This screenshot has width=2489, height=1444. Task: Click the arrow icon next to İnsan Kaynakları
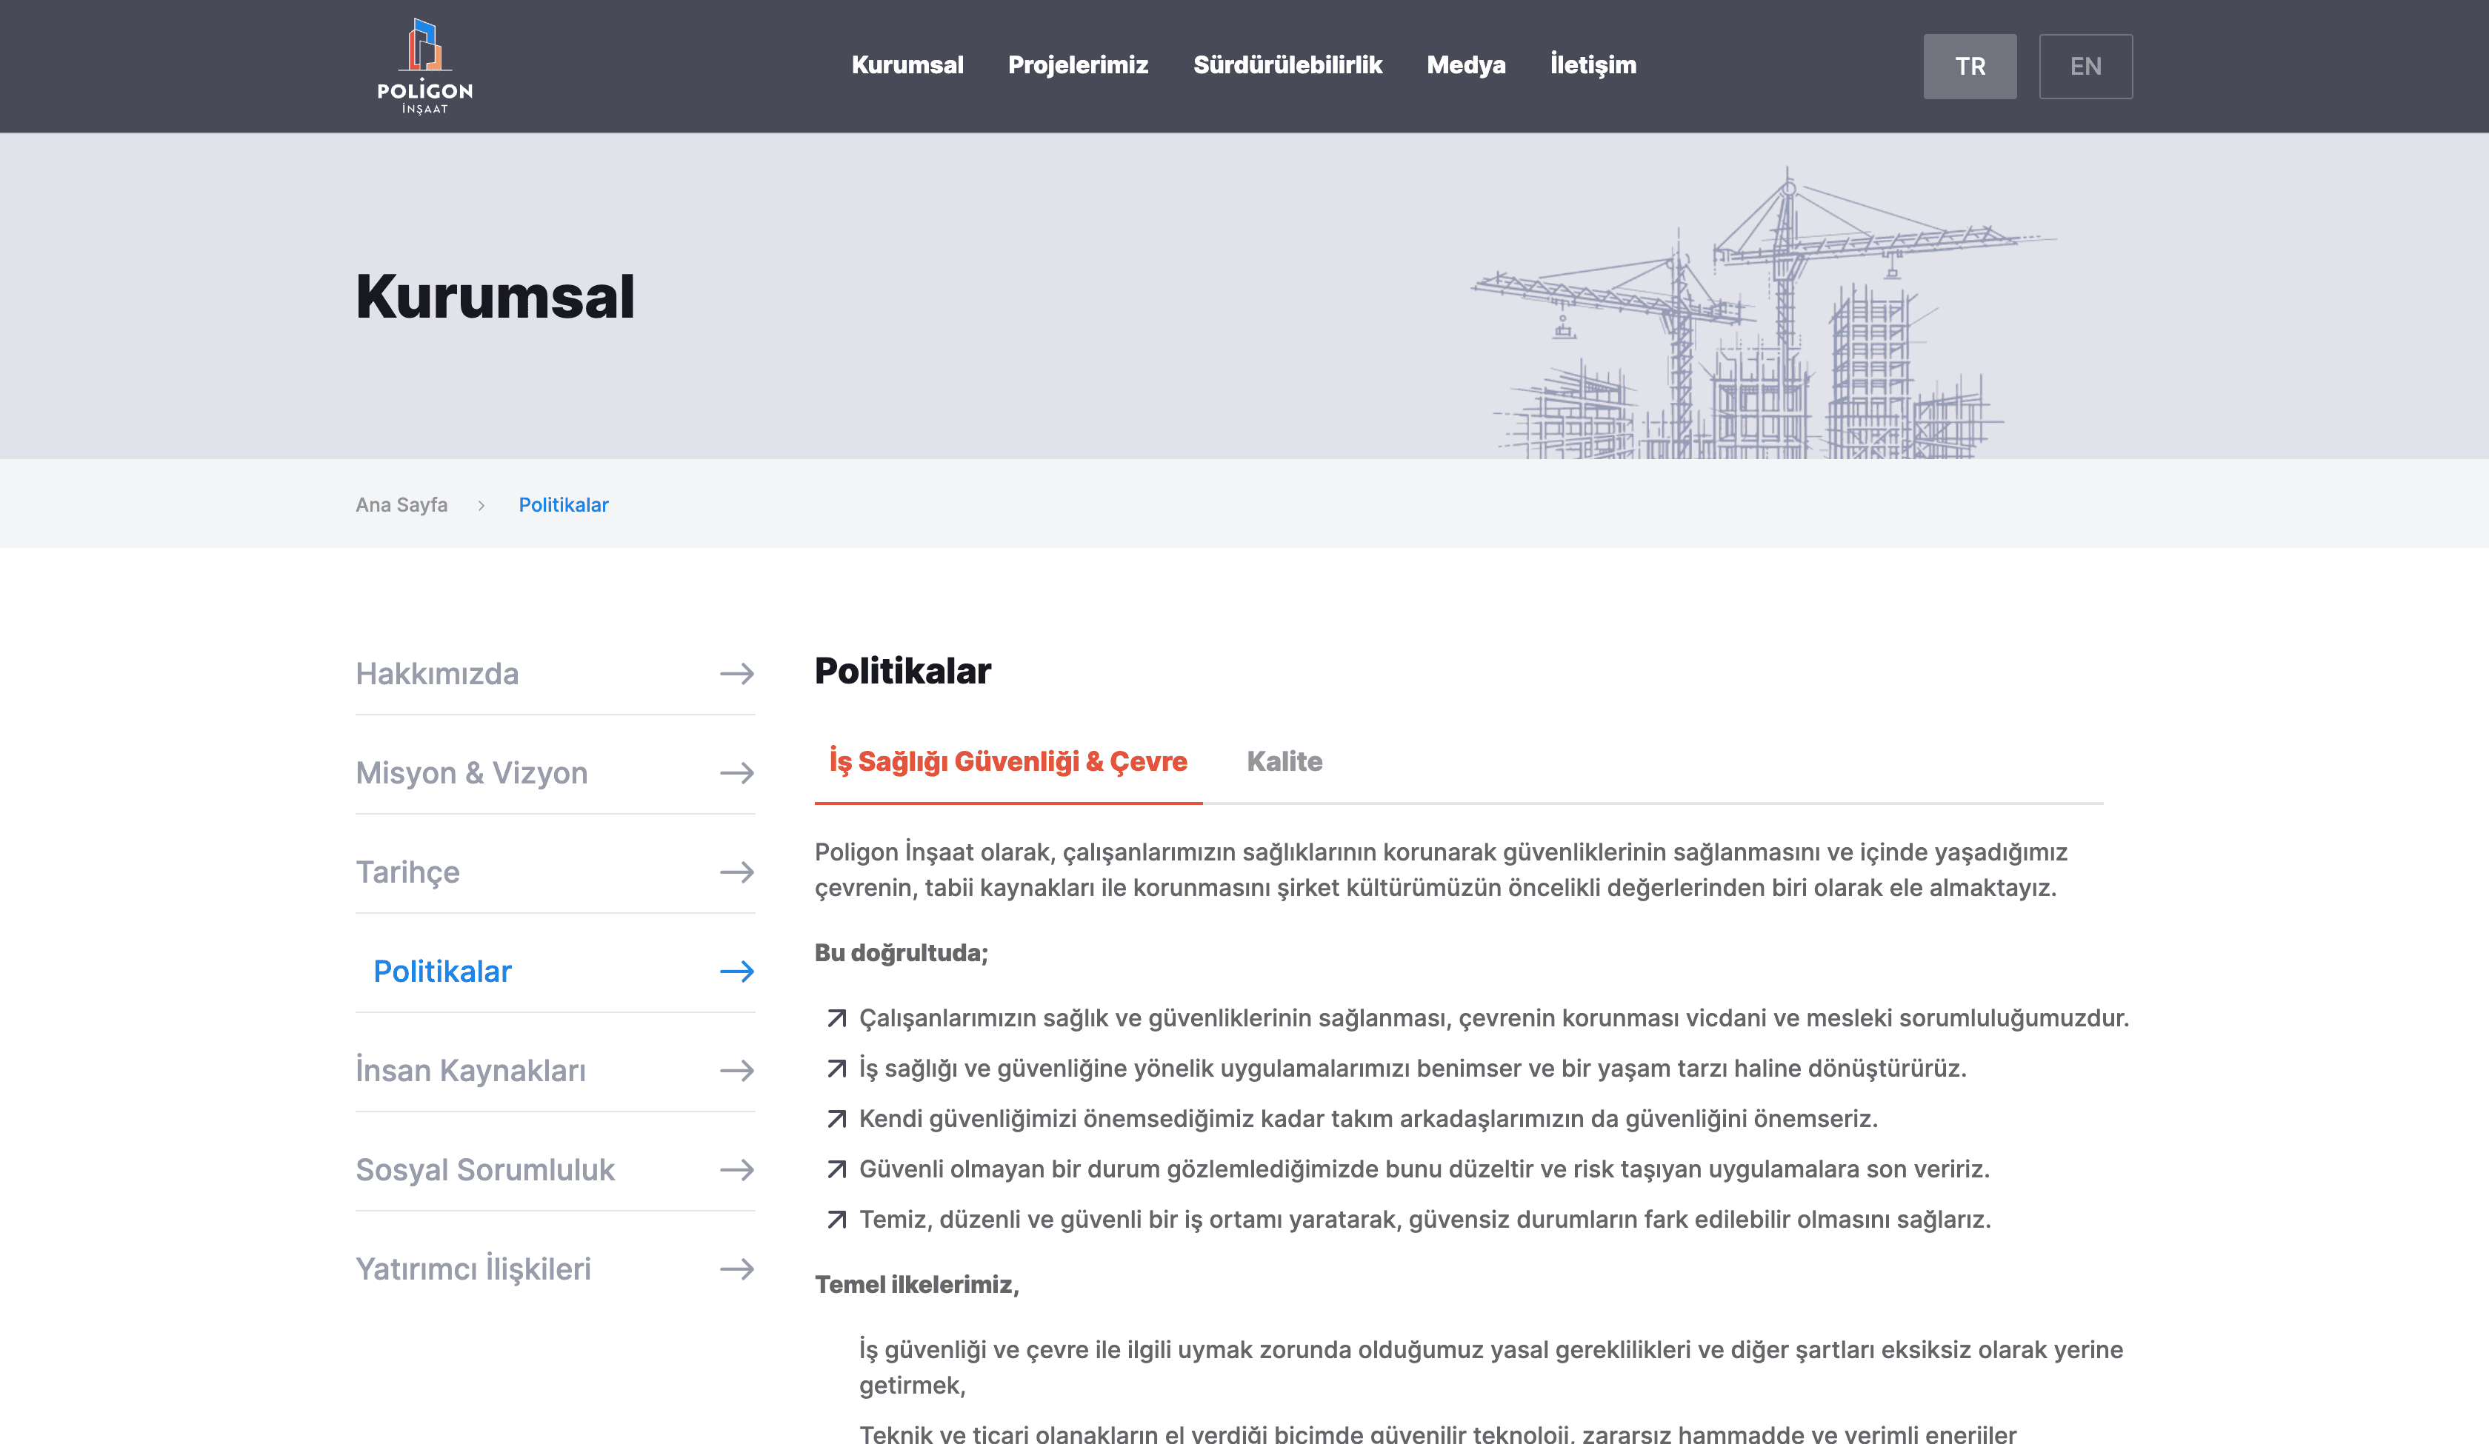pyautogui.click(x=737, y=1071)
